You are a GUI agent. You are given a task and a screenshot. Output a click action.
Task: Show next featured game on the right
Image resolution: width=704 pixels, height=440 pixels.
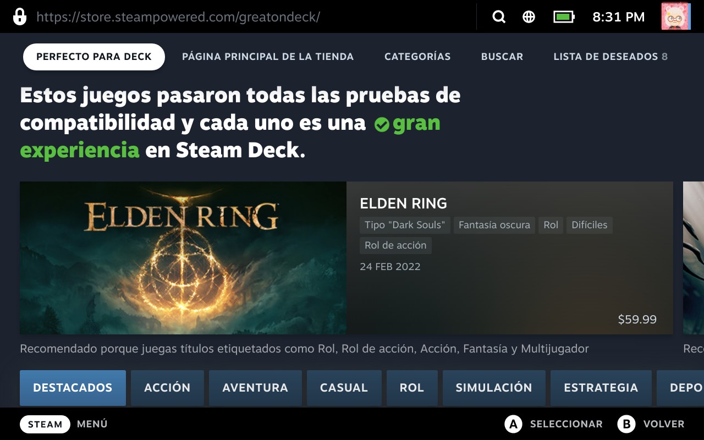693,258
